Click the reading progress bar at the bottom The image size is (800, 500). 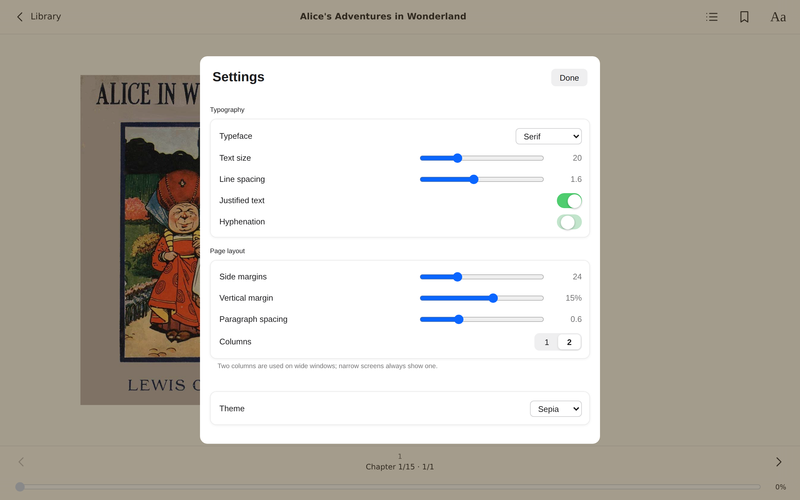[x=388, y=487]
